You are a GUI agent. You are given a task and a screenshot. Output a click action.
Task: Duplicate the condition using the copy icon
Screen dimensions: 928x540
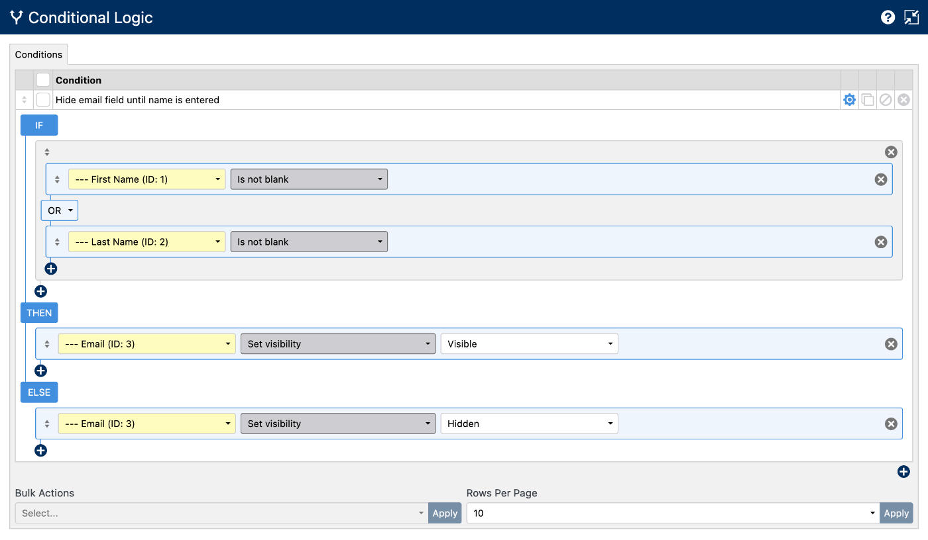pos(868,99)
